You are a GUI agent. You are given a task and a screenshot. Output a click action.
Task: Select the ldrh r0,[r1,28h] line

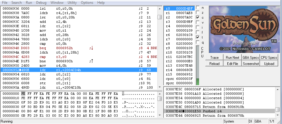tap(79, 52)
